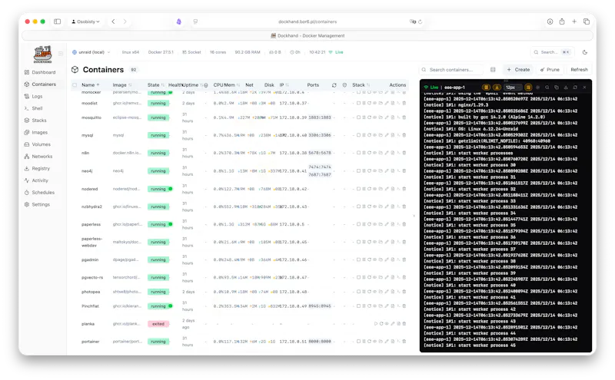
Task: Collapse the sidebar with the toggle beside logo
Action: point(61,54)
